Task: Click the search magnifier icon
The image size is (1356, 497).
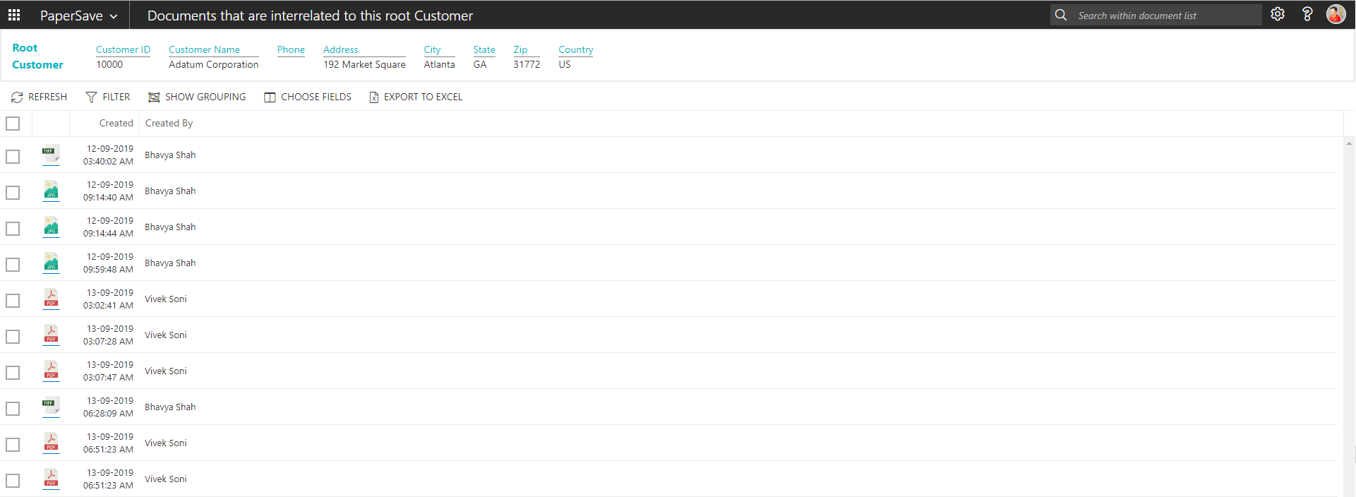Action: [1061, 15]
